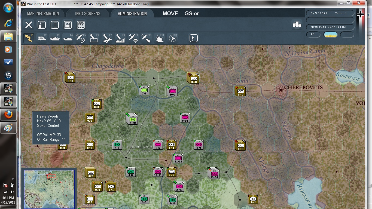Select the green 3-0 unit counter
Screen dimensions: 372x209
[x=144, y=199]
